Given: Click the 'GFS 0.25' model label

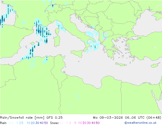Looking at the screenshot, I should click(x=54, y=118).
